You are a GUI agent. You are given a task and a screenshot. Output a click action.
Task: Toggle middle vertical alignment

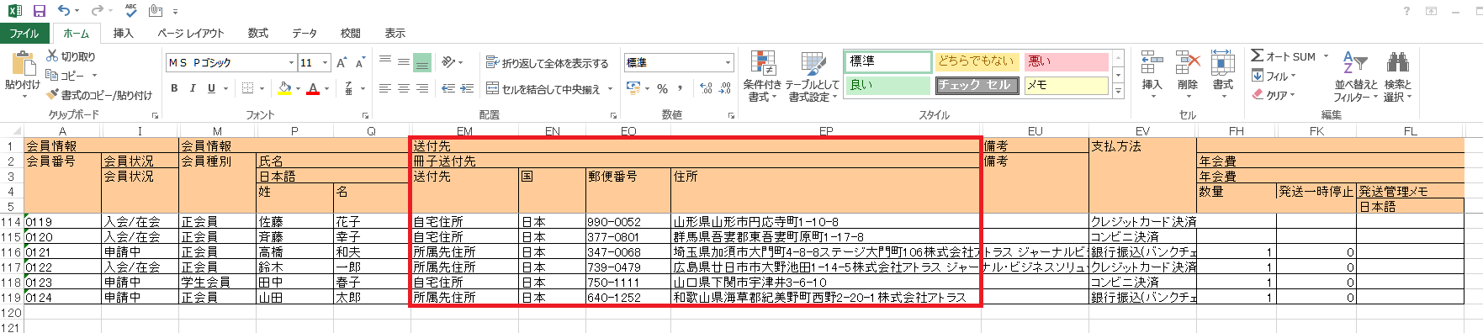point(404,62)
